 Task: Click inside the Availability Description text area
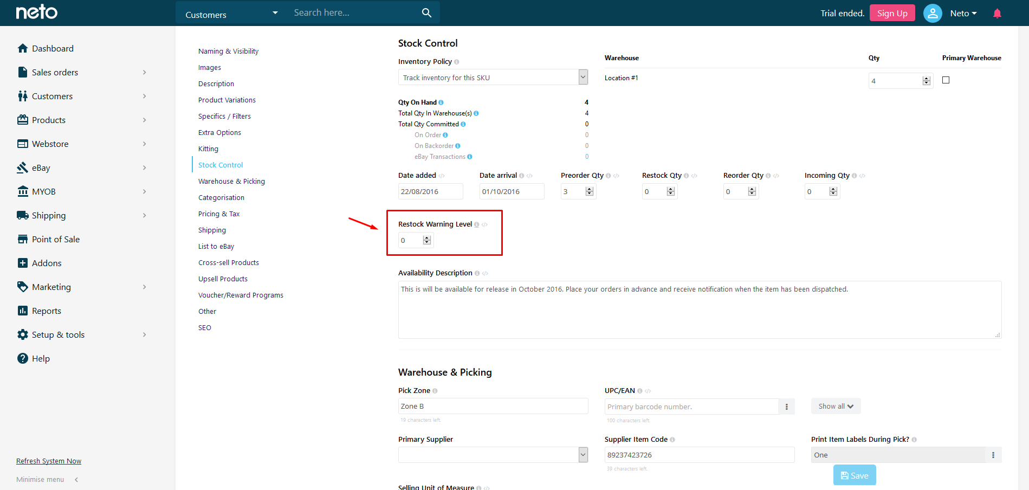pos(699,309)
